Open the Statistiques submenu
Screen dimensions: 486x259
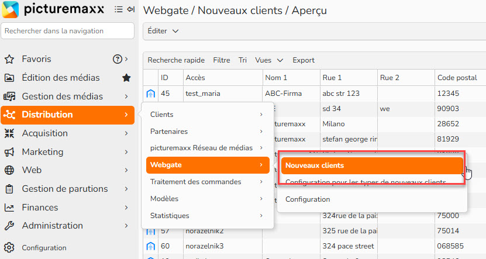208,216
